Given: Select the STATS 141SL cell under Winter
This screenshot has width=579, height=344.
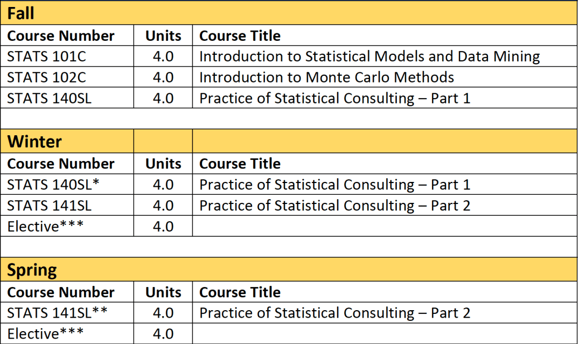Looking at the screenshot, I should (49, 206).
